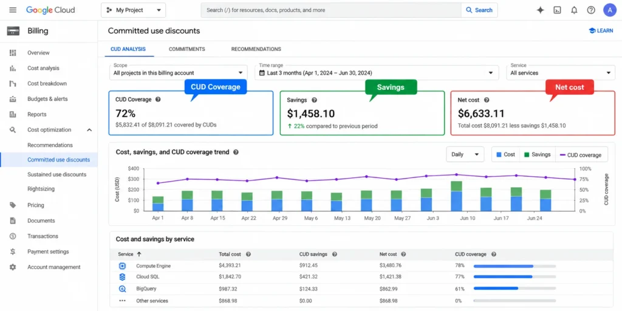Click help icon beside Net cost card title
This screenshot has height=311, width=622.
tap(487, 100)
